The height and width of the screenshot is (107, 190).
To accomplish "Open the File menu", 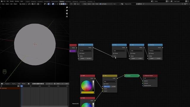I will click(4, 1).
